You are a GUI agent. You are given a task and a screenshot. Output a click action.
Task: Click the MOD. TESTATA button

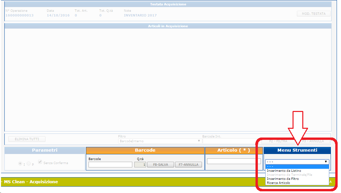[x=314, y=13]
